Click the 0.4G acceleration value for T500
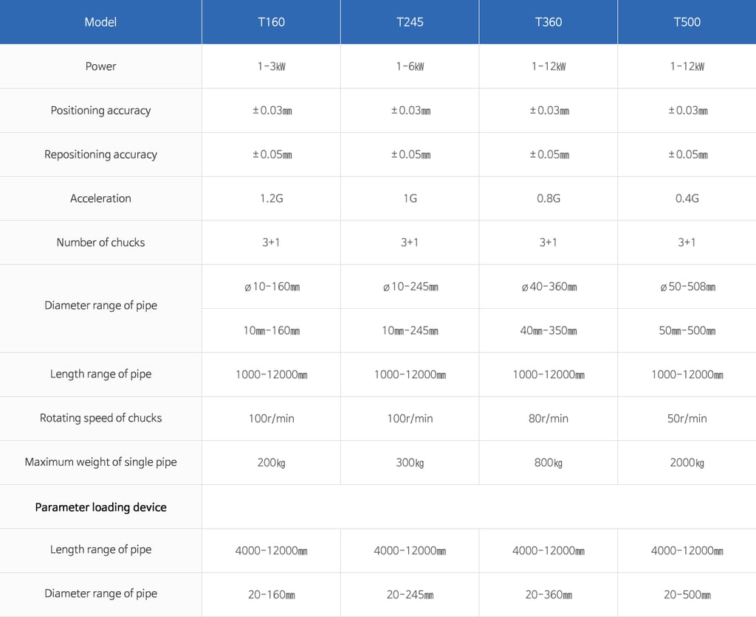The height and width of the screenshot is (617, 756). click(x=687, y=198)
